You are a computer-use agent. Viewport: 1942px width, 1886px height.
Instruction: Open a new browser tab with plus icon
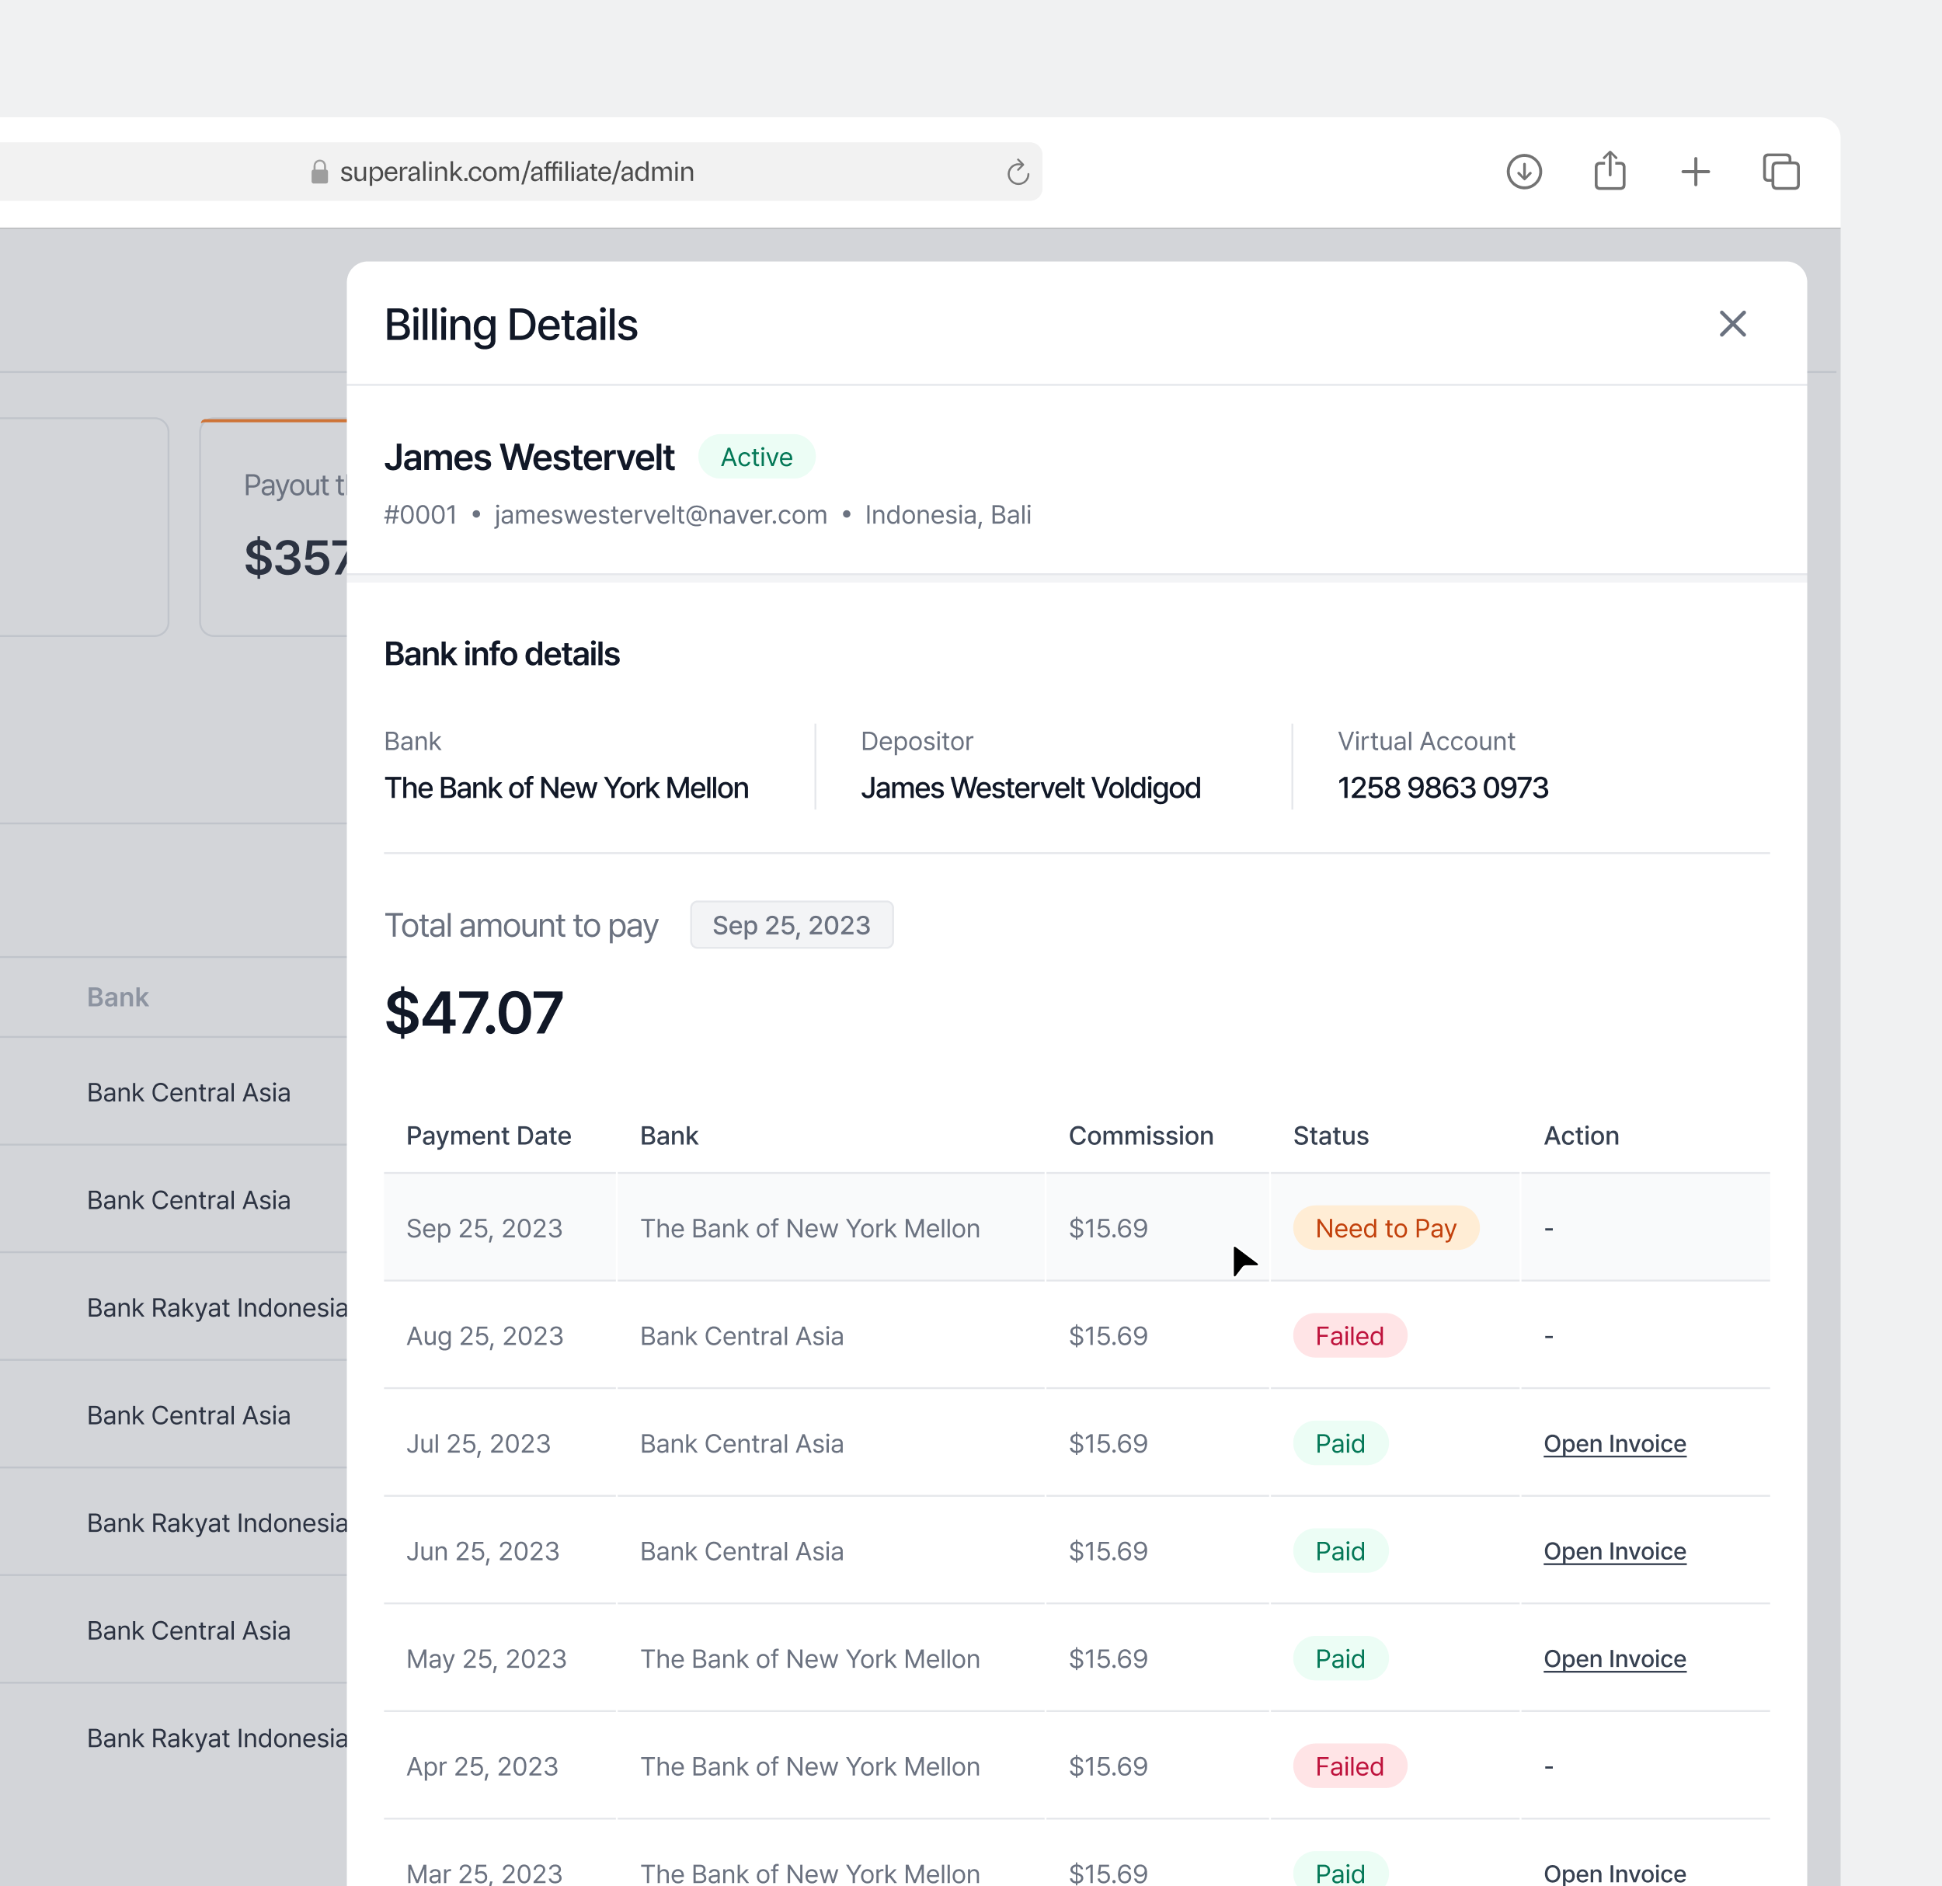click(x=1695, y=172)
